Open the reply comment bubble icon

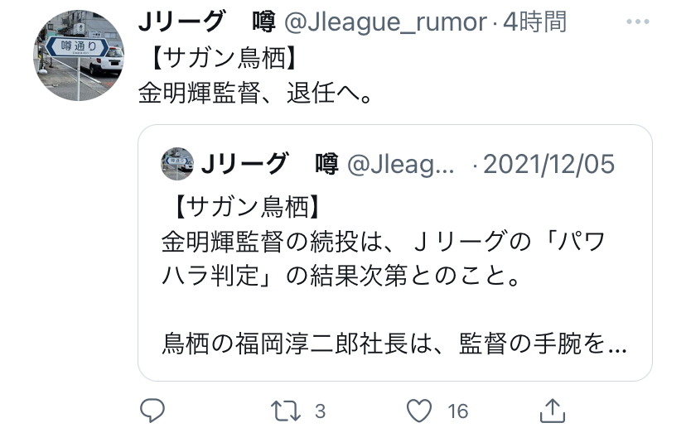tap(152, 411)
